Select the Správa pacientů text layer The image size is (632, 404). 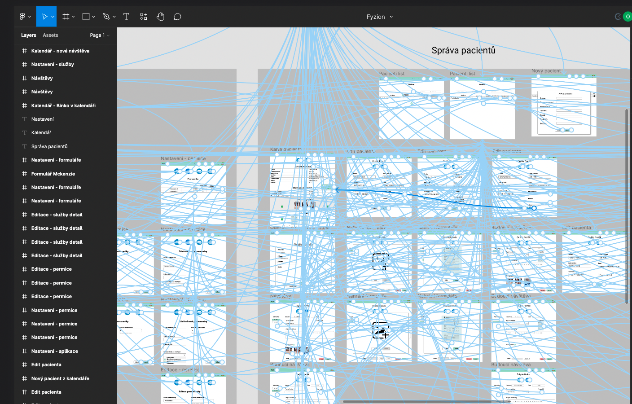[49, 146]
